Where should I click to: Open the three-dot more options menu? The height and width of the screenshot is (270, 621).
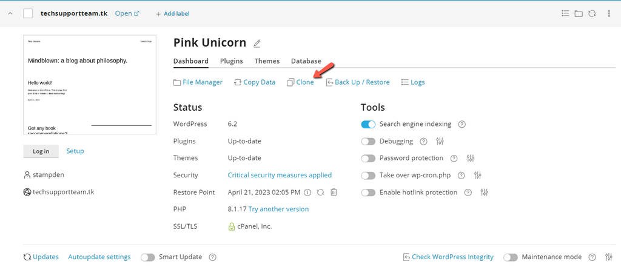coord(609,13)
